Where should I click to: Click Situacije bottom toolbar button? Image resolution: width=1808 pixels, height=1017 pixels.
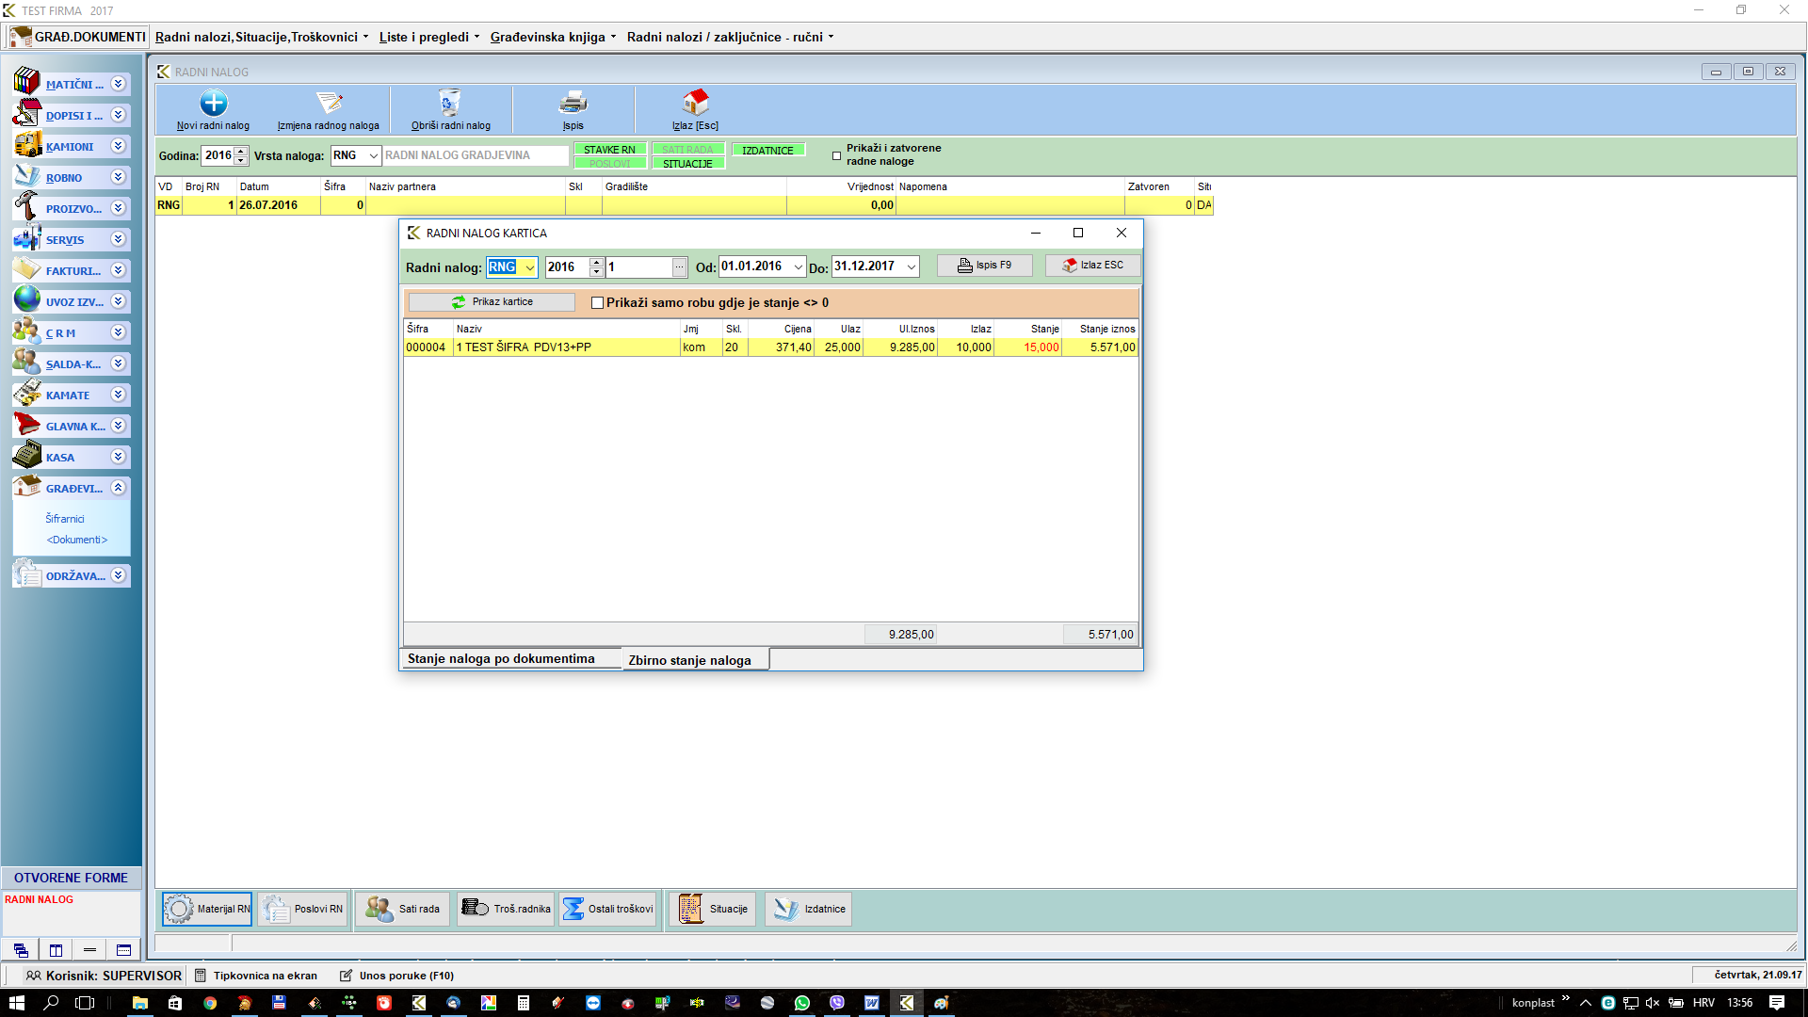[x=713, y=909]
